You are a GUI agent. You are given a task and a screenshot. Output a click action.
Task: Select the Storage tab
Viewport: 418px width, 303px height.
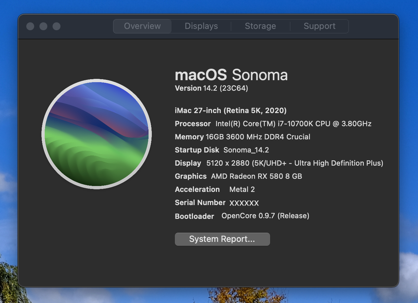pyautogui.click(x=260, y=26)
